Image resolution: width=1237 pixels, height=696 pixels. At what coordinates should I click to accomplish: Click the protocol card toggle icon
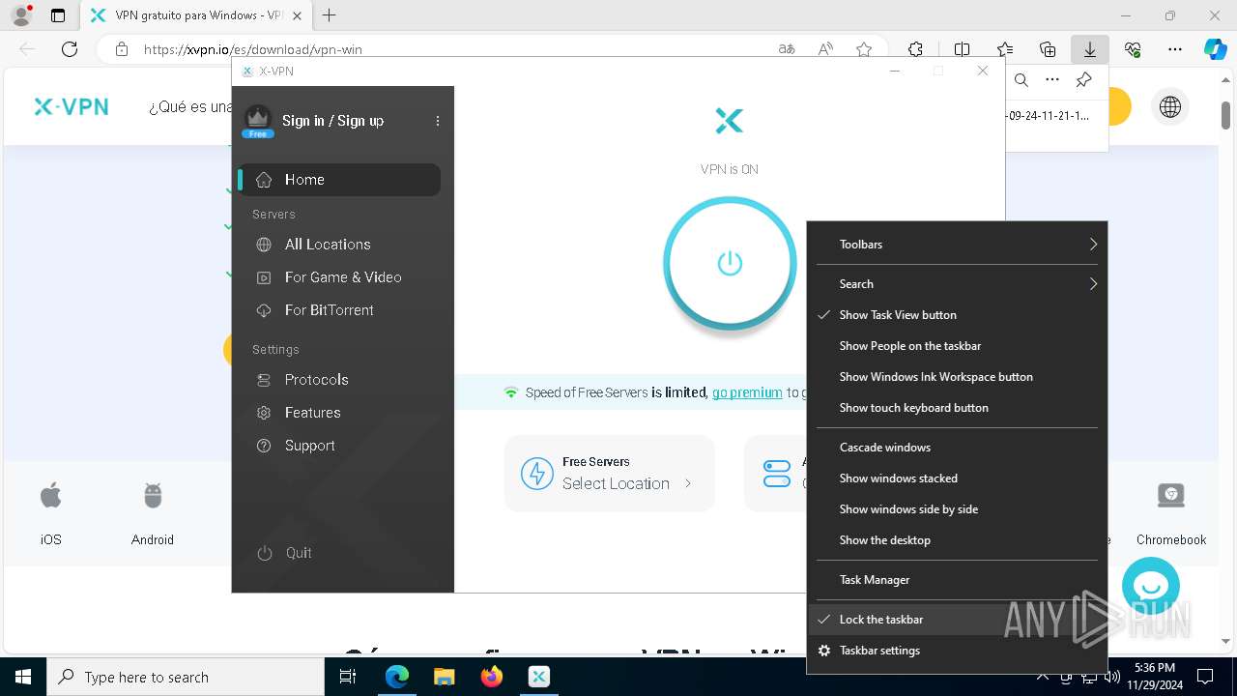pyautogui.click(x=777, y=474)
